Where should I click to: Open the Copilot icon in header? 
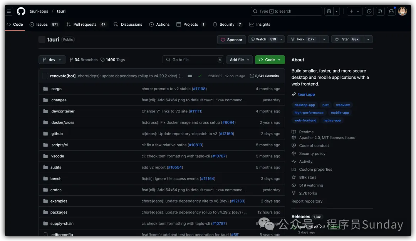point(329,11)
